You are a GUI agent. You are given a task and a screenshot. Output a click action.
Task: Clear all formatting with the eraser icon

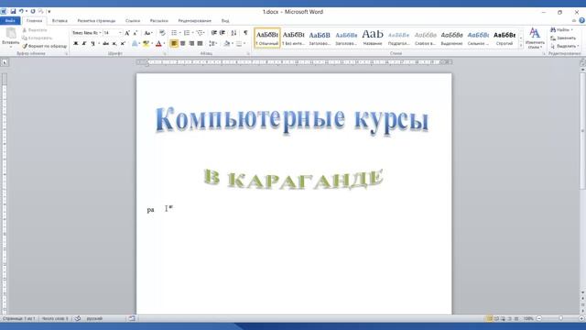162,33
